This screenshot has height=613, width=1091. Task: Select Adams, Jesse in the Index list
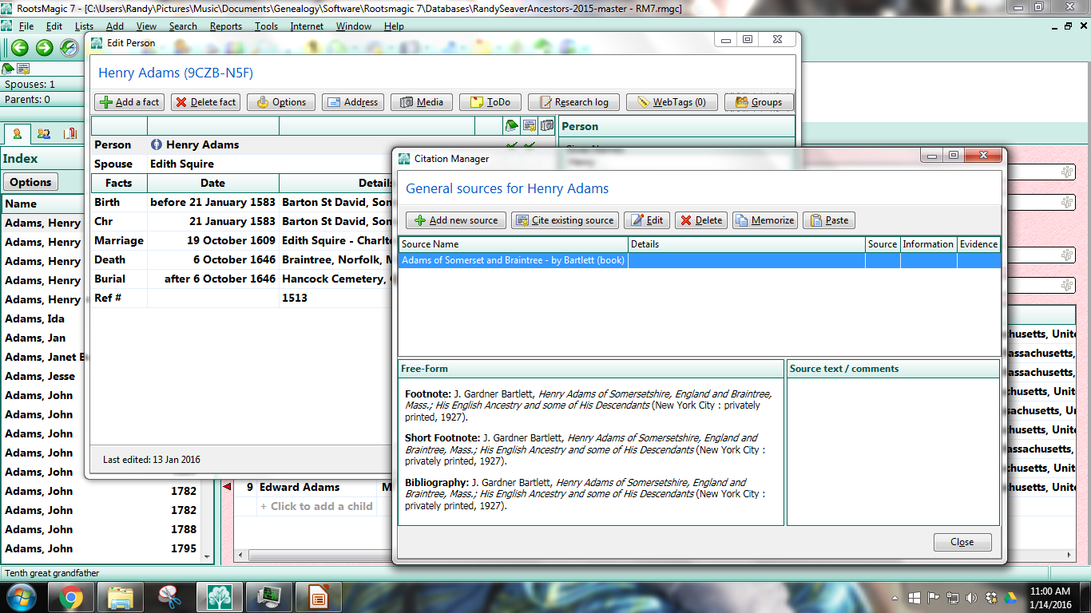coord(44,376)
